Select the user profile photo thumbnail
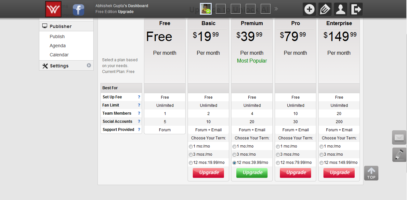 206,9
